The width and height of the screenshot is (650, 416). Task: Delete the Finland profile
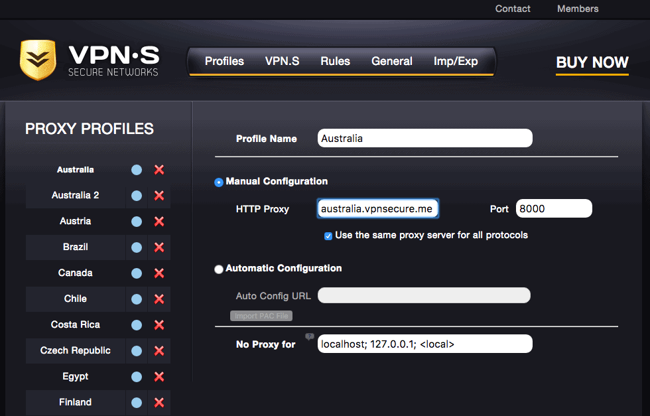pos(159,402)
